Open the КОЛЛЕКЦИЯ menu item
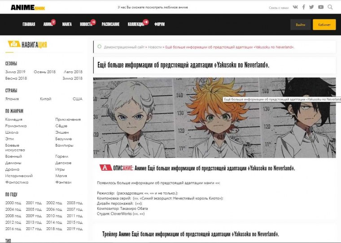Viewport: 341px width, 243px height. (x=136, y=24)
